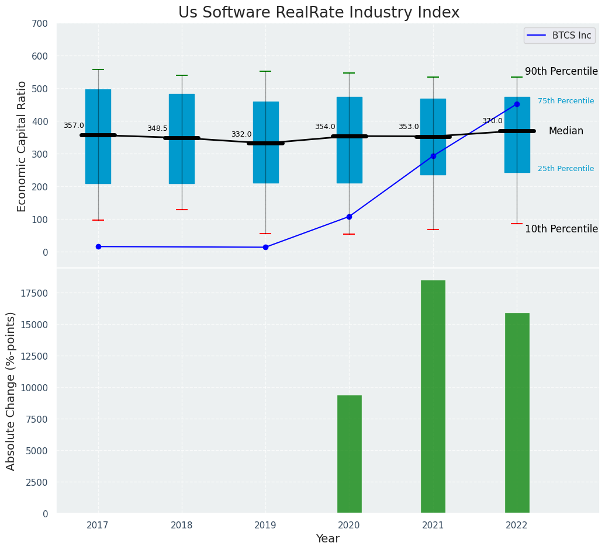605x550 pixels.
Task: Click the 332.0 median value label
Action: pos(241,135)
